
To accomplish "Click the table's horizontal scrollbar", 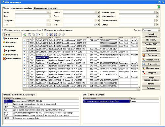I will coord(80,89).
